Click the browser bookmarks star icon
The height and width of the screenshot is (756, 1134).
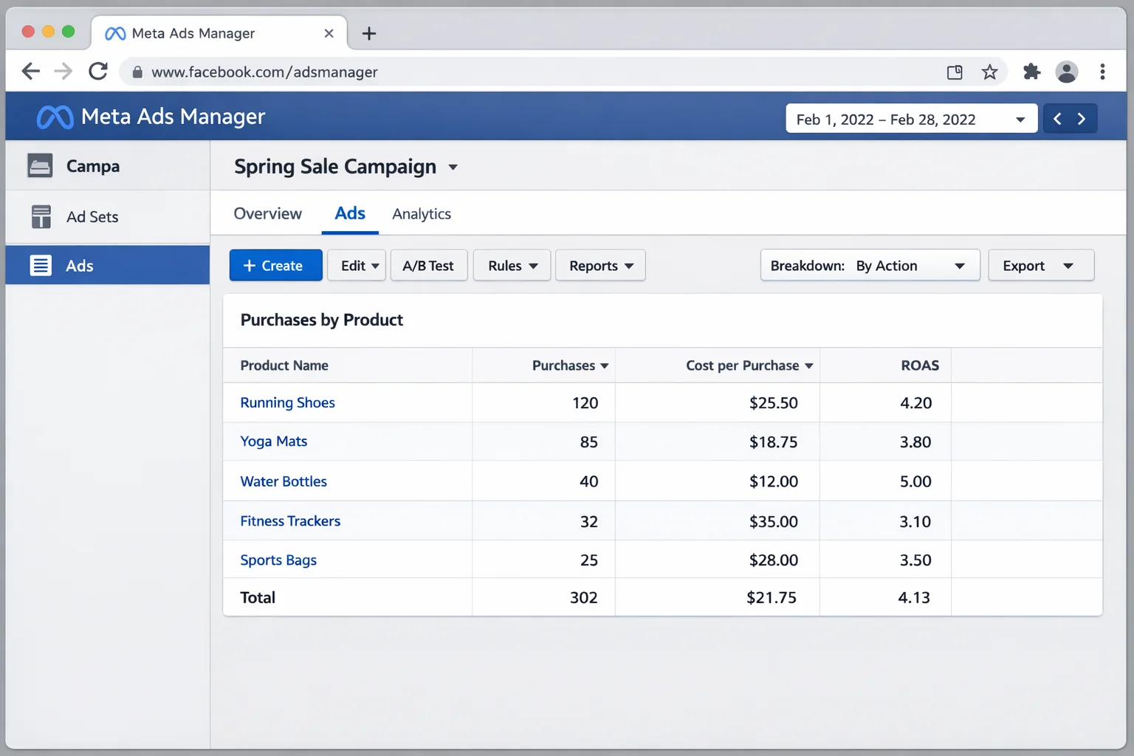point(989,72)
